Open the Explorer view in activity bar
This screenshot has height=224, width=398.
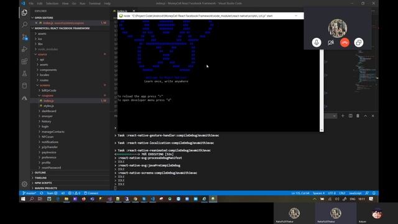coord(24,12)
